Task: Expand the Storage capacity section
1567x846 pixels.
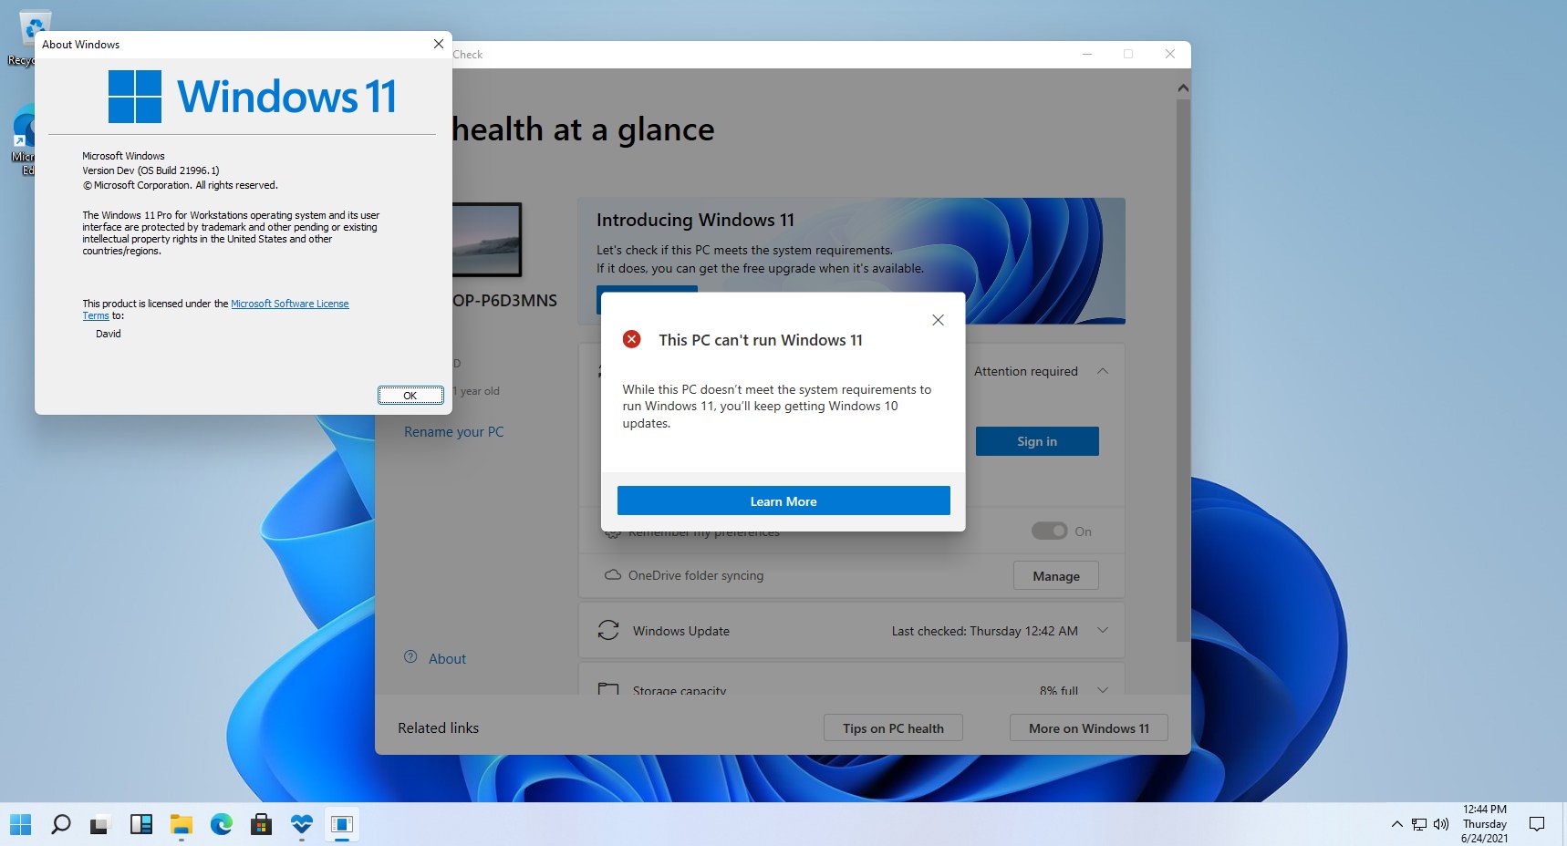Action: [x=1103, y=689]
